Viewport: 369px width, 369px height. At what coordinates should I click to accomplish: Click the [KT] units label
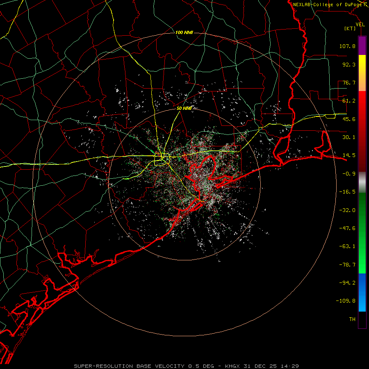point(350,28)
